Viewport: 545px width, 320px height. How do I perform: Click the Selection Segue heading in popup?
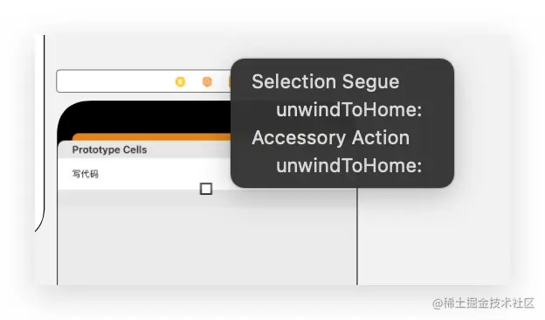325,82
